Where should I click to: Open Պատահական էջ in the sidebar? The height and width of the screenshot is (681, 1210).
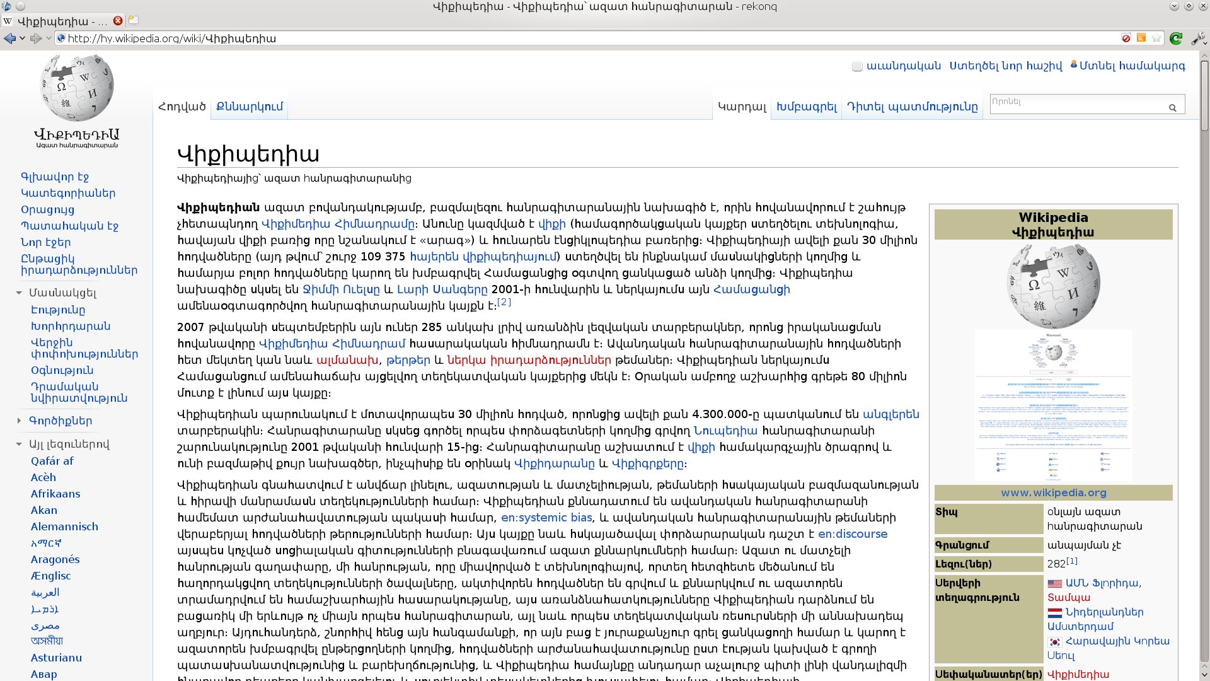[x=69, y=226]
